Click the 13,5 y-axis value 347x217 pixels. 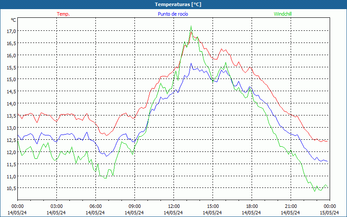(x=11, y=116)
